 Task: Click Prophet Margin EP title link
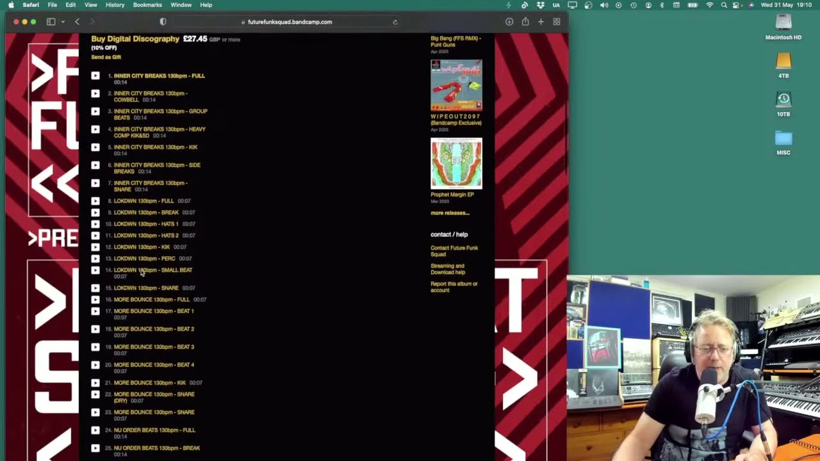pos(452,195)
